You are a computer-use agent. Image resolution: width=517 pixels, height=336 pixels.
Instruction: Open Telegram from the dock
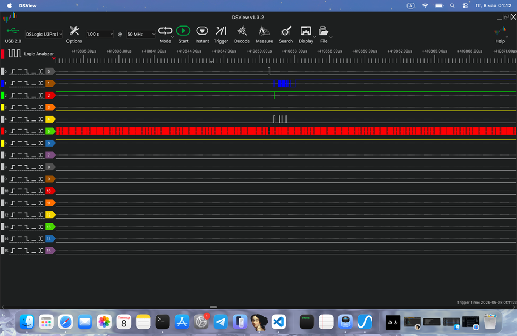point(221,322)
